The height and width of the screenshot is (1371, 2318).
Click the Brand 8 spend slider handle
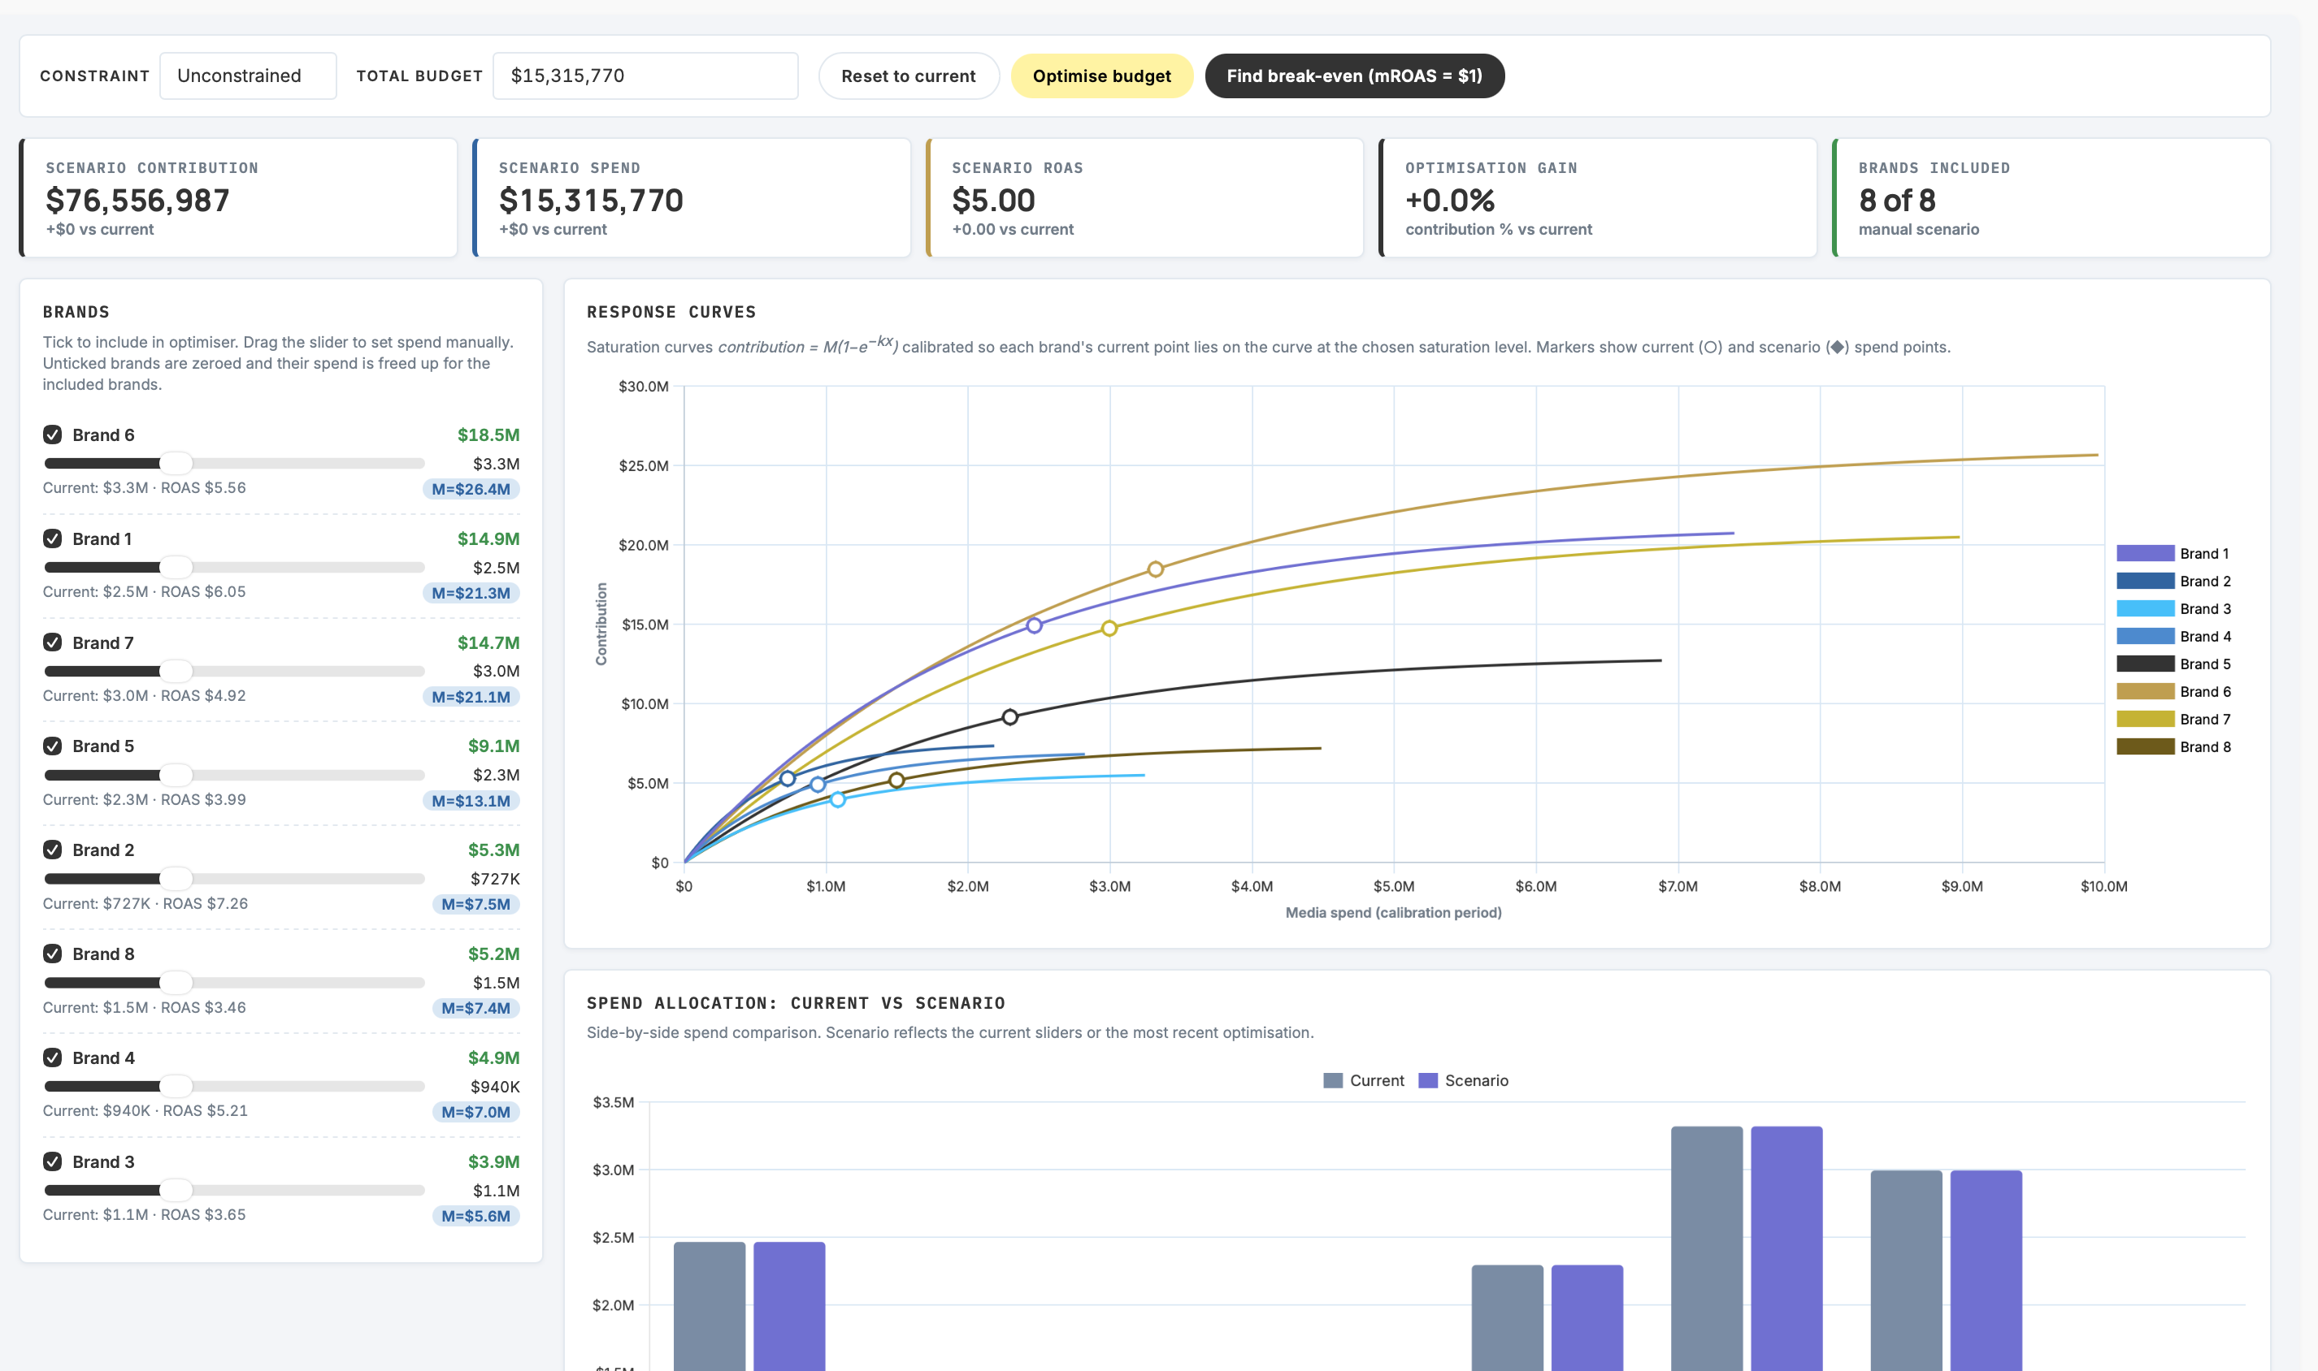pyautogui.click(x=176, y=982)
